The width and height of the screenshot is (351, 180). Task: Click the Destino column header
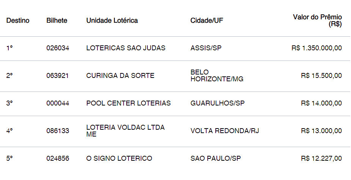click(18, 20)
